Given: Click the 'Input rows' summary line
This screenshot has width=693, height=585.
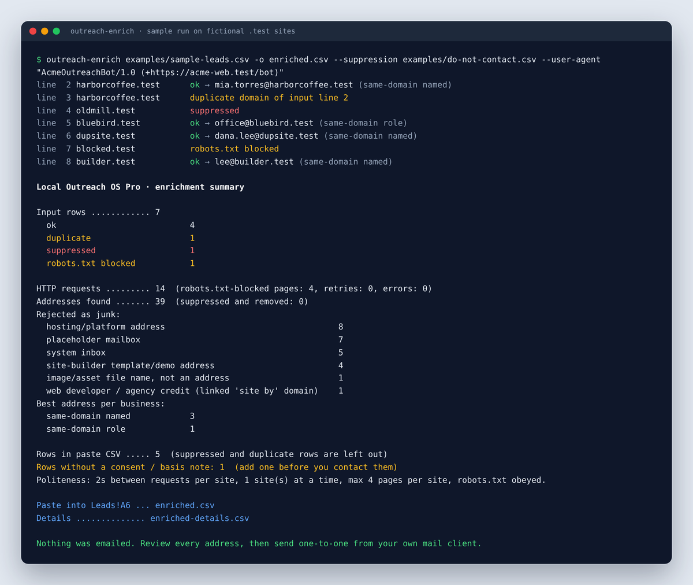Looking at the screenshot, I should (x=98, y=212).
